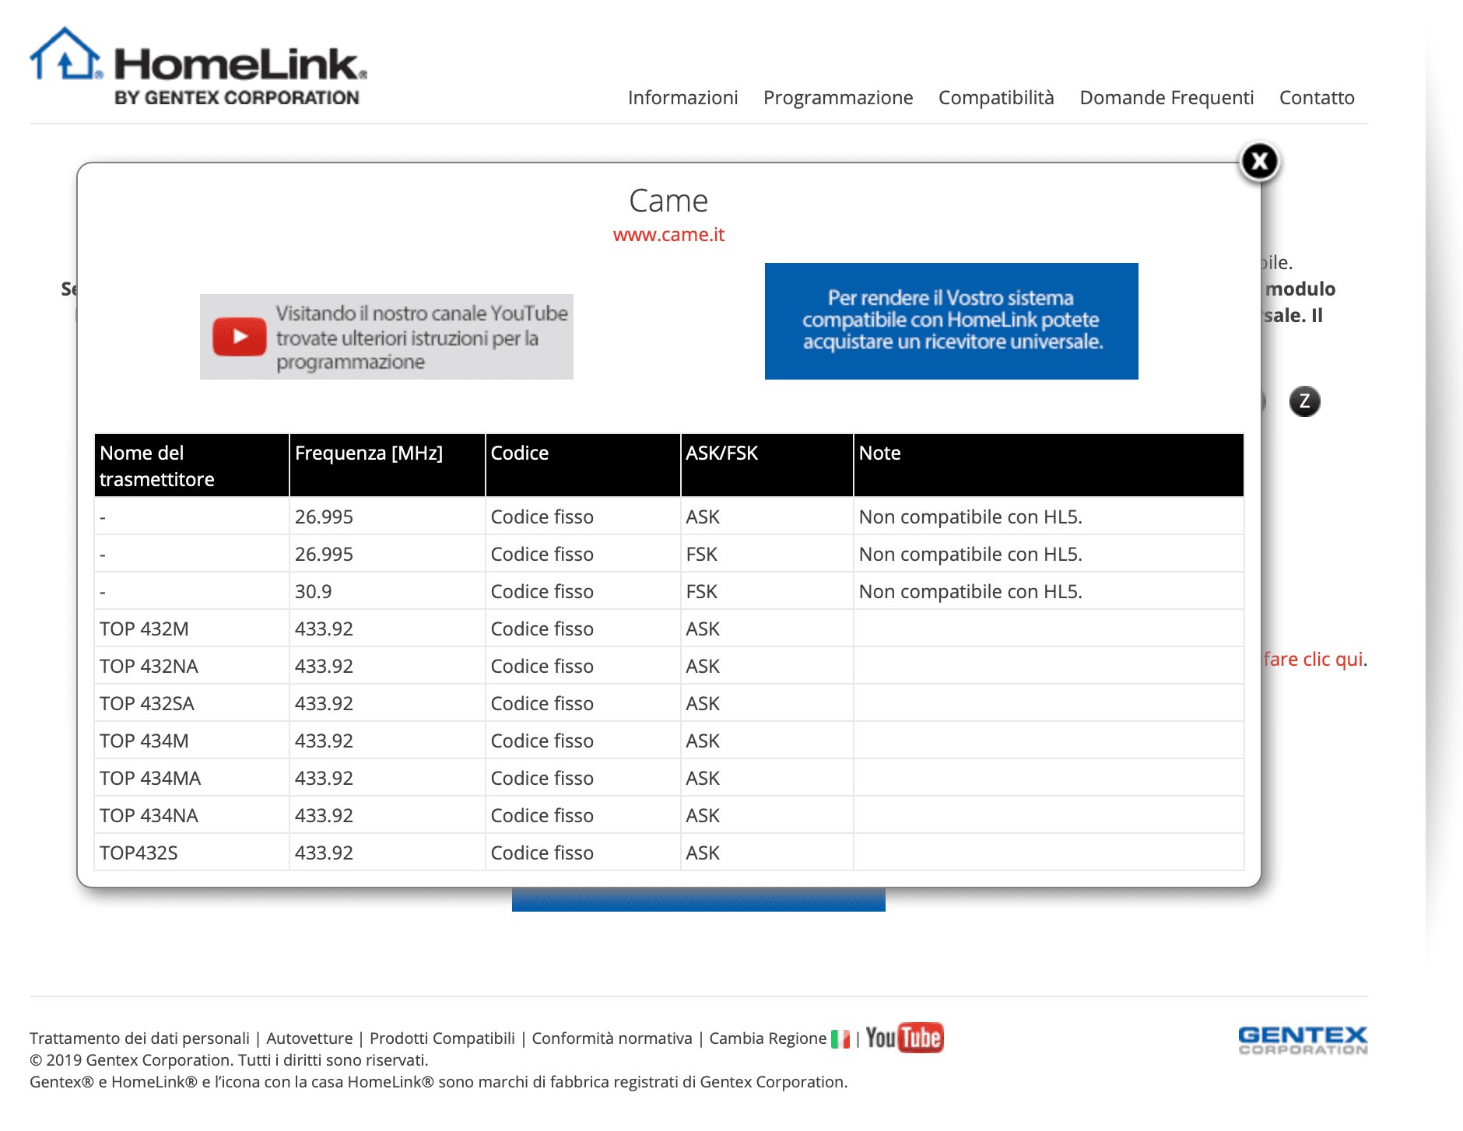1463x1131 pixels.
Task: Select the TOP 434MA table cell
Action: pyautogui.click(x=191, y=778)
